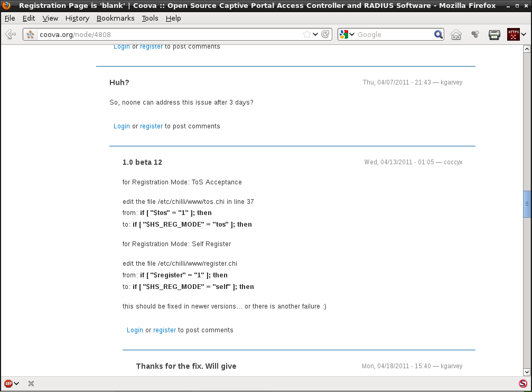
Task: Open the View menu
Action: [x=50, y=18]
